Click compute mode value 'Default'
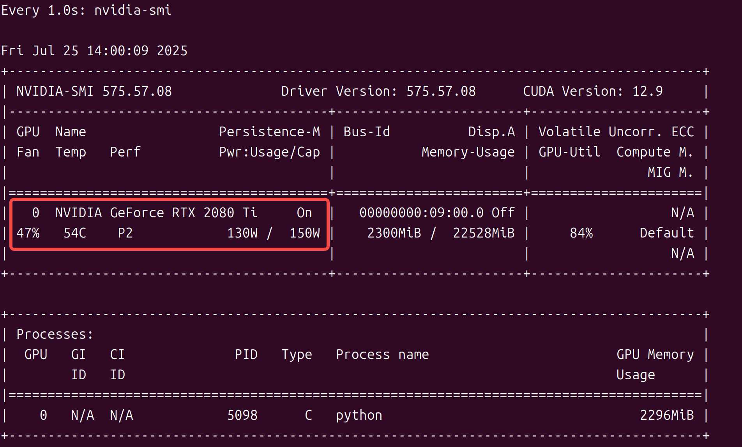 coord(667,233)
